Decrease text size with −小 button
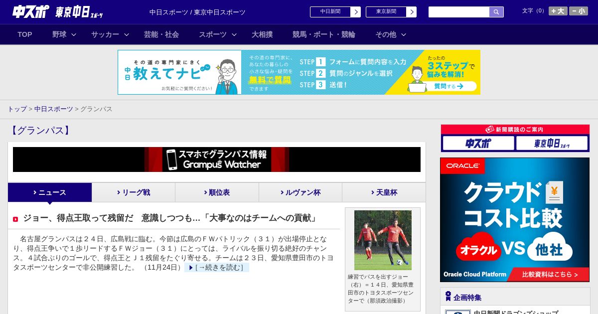Image resolution: width=598 pixels, height=314 pixels. pos(579,11)
